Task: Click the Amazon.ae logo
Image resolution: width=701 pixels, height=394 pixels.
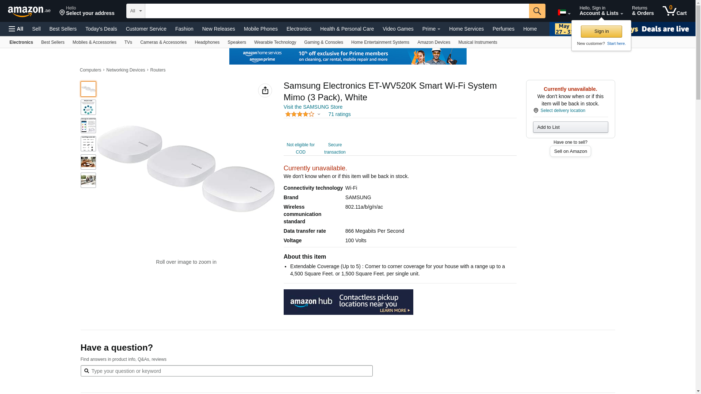Action: click(29, 11)
